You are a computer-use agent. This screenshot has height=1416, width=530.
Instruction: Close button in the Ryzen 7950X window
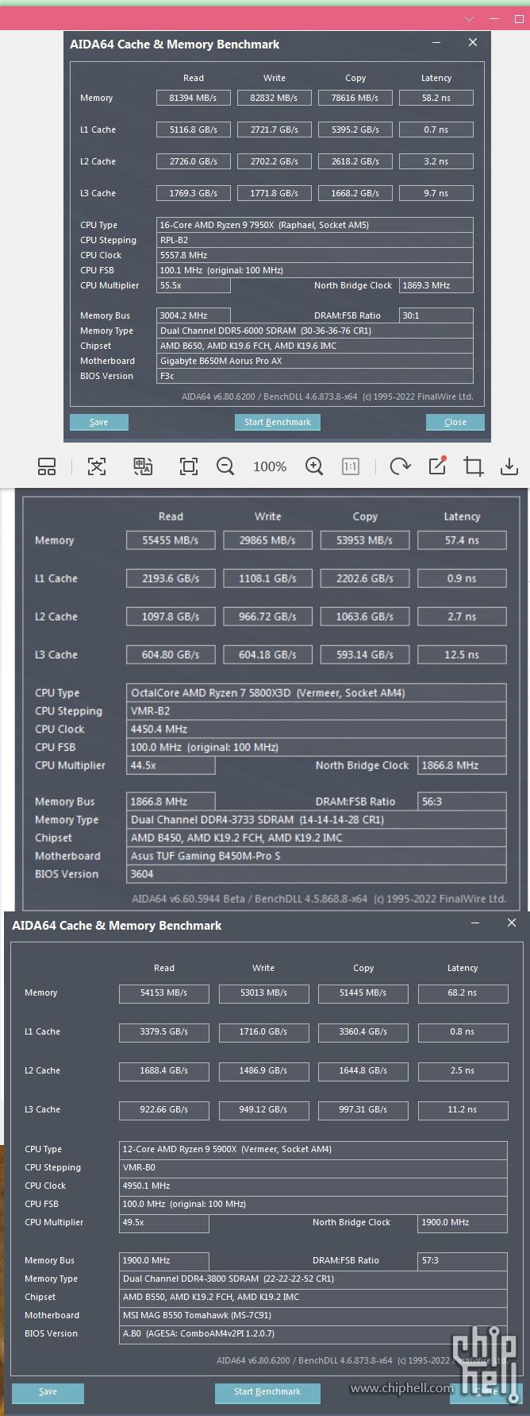coord(455,422)
